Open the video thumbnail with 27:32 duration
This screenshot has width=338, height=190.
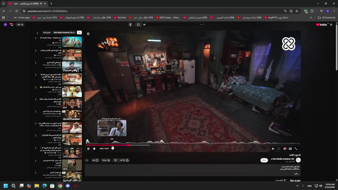72,67
